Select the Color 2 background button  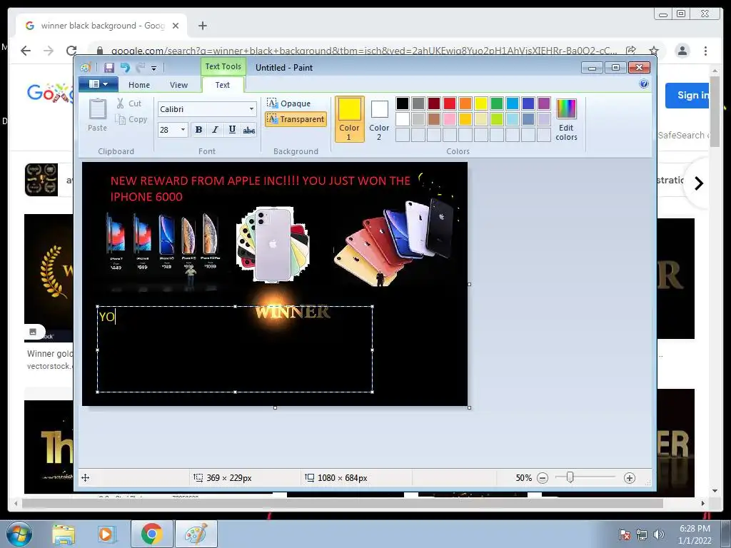[379, 119]
